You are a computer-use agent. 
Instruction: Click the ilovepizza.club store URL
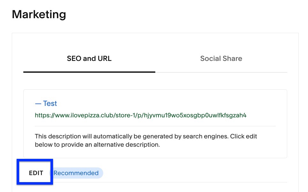click(x=141, y=115)
